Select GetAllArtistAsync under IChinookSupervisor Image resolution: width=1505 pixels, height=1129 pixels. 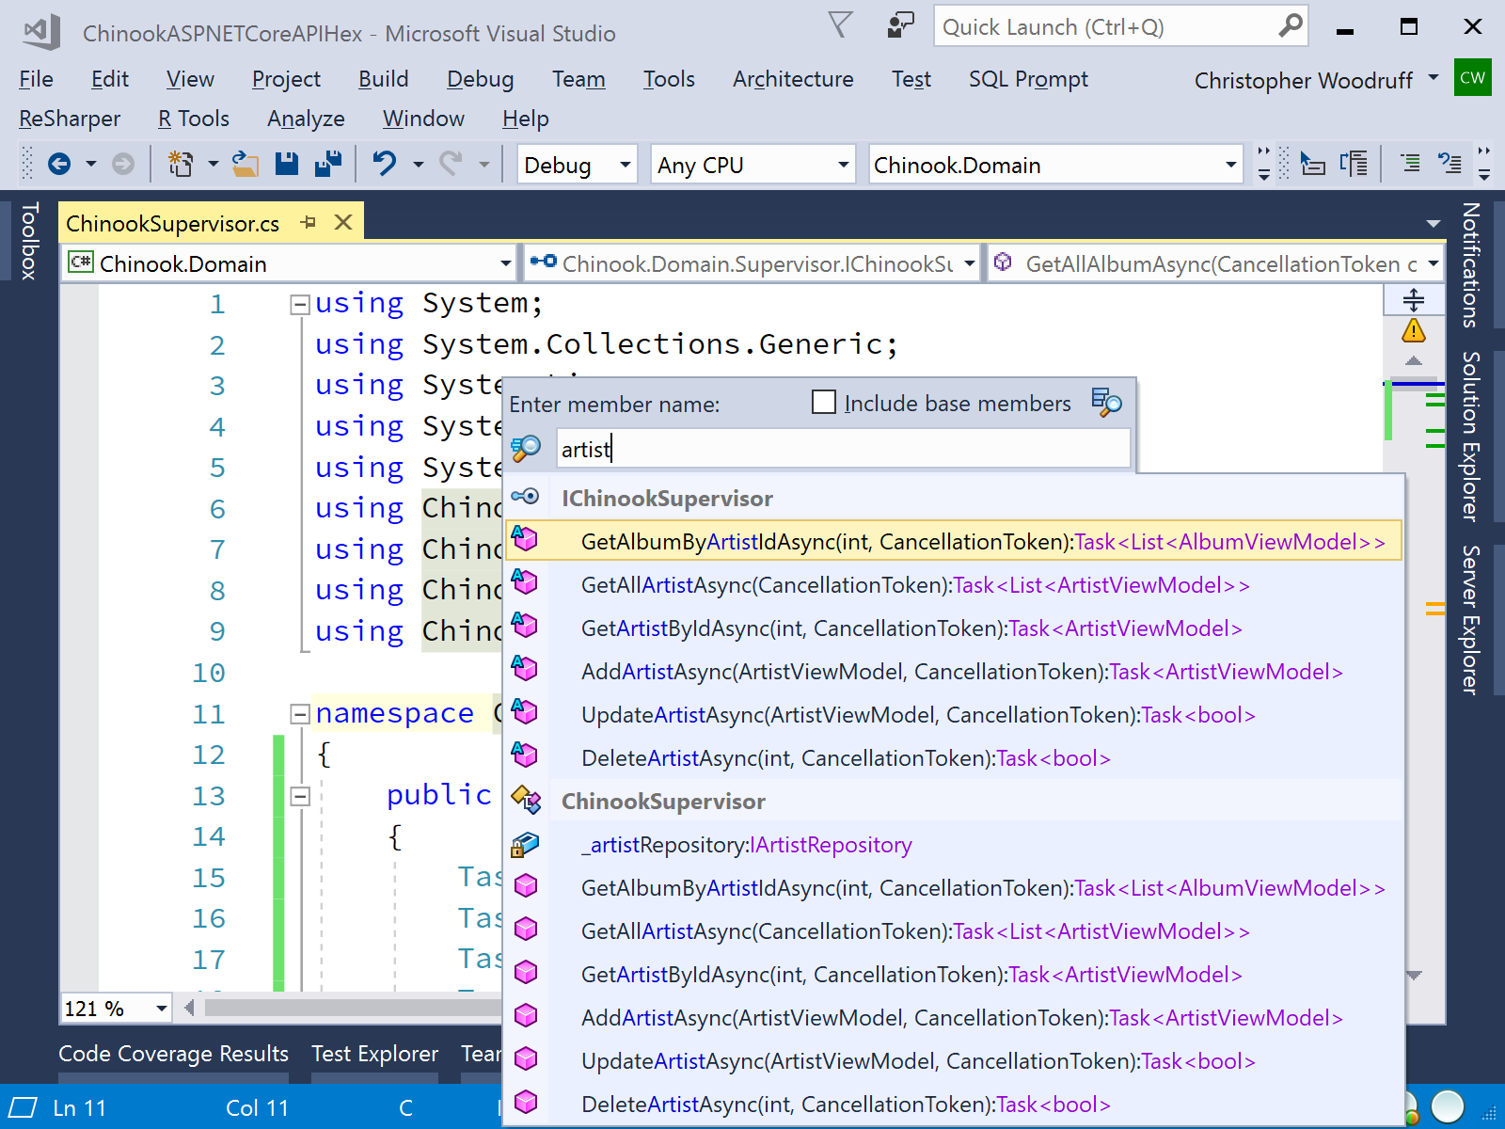pyautogui.click(x=954, y=584)
